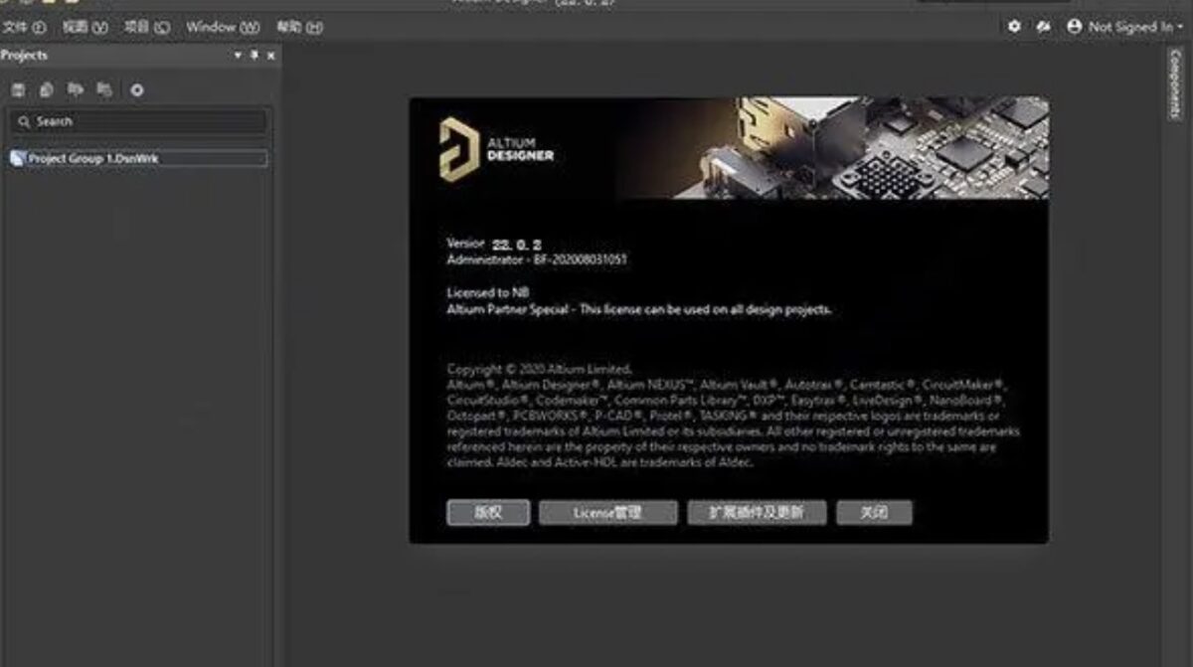Screen dimensions: 1193x667
Task: Click the 版权 button
Action: [x=488, y=513]
